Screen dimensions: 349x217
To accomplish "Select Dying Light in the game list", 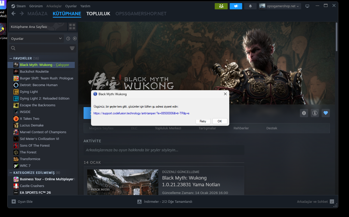I will click(x=29, y=92).
